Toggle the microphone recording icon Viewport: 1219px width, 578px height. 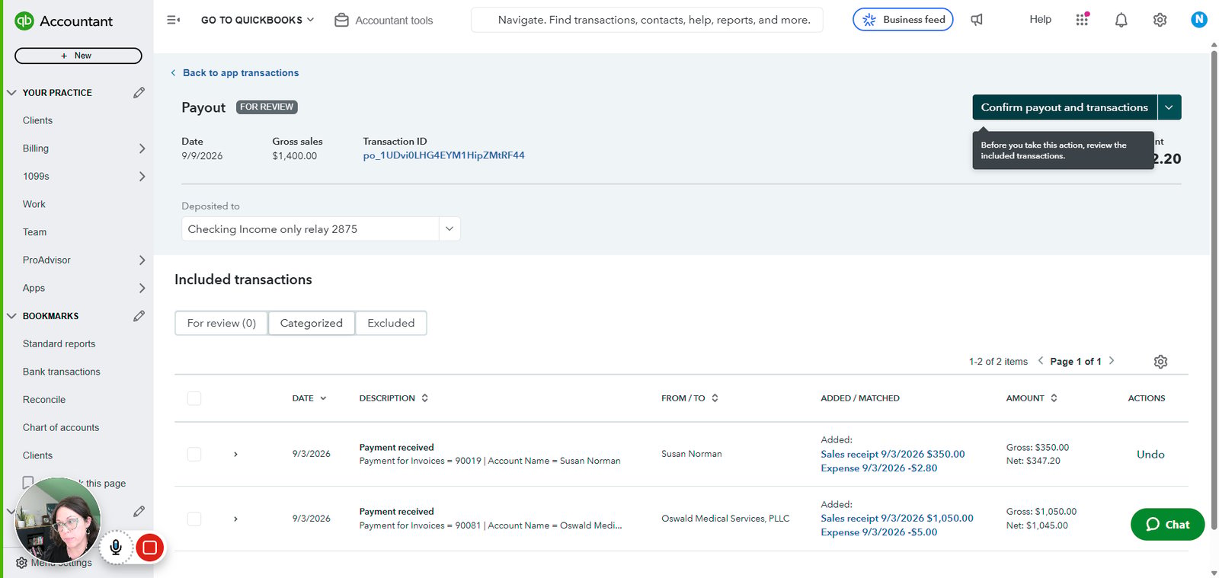pyautogui.click(x=116, y=547)
